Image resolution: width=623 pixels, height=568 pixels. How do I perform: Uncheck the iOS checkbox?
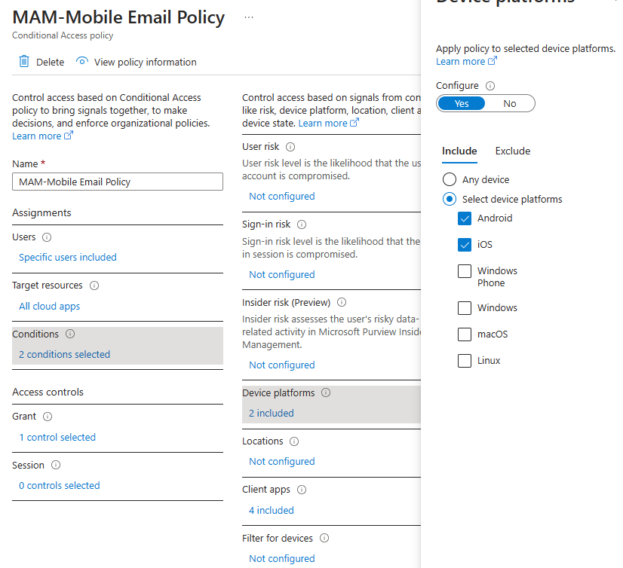(465, 245)
